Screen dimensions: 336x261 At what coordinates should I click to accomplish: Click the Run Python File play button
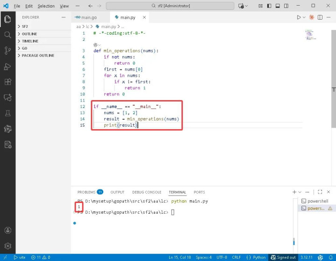click(x=299, y=17)
